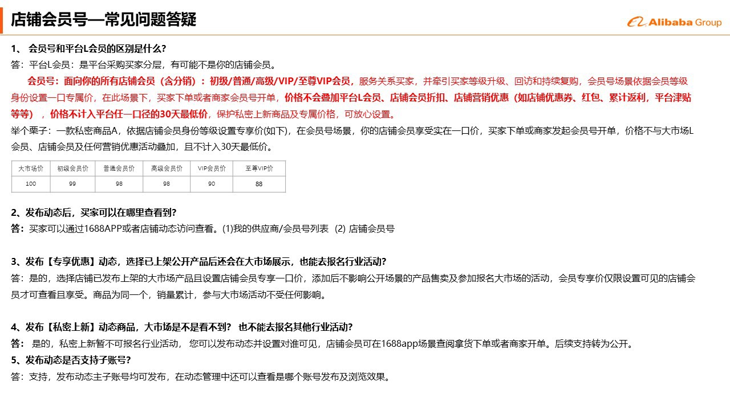Select the 高级会员价 header cell
Viewport: 730px width, 410px height.
(x=167, y=169)
